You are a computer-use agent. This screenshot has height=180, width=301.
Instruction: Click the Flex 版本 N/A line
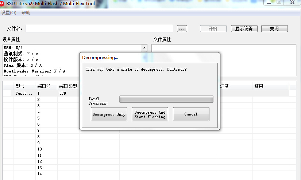[23, 65]
